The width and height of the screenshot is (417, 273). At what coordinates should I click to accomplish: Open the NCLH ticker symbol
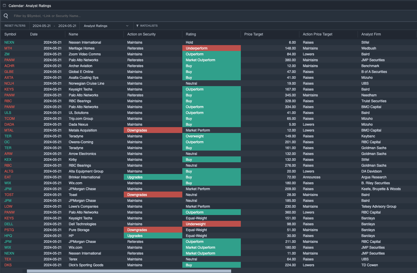[x=9, y=83]
